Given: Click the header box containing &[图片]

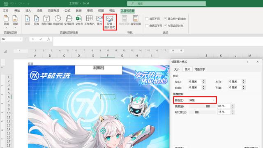Looking at the screenshot, I should coord(99,70).
